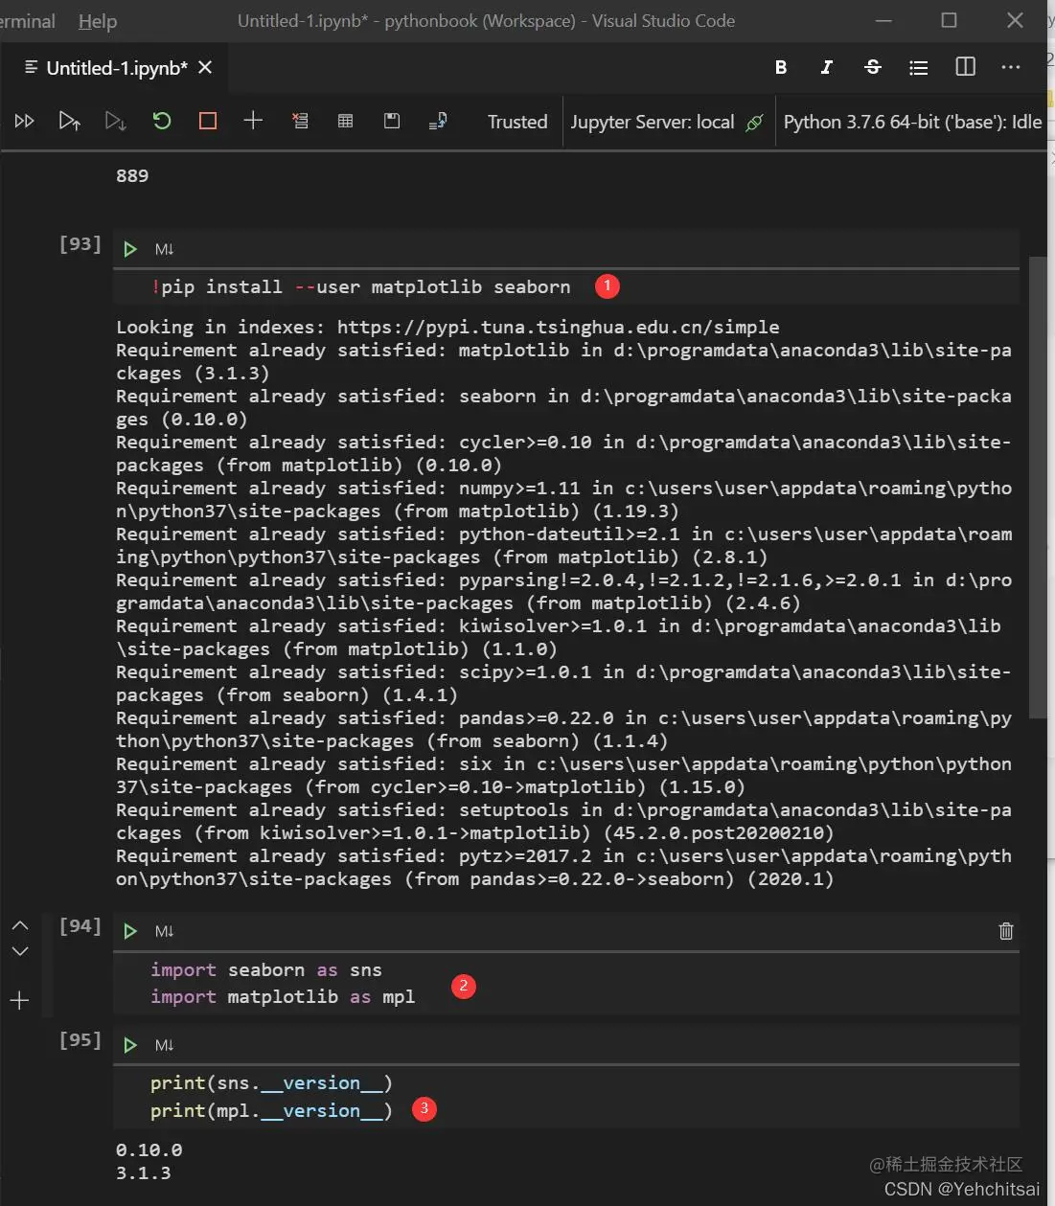Interrupt kernel with red stop square
1055x1206 pixels.
click(x=207, y=121)
